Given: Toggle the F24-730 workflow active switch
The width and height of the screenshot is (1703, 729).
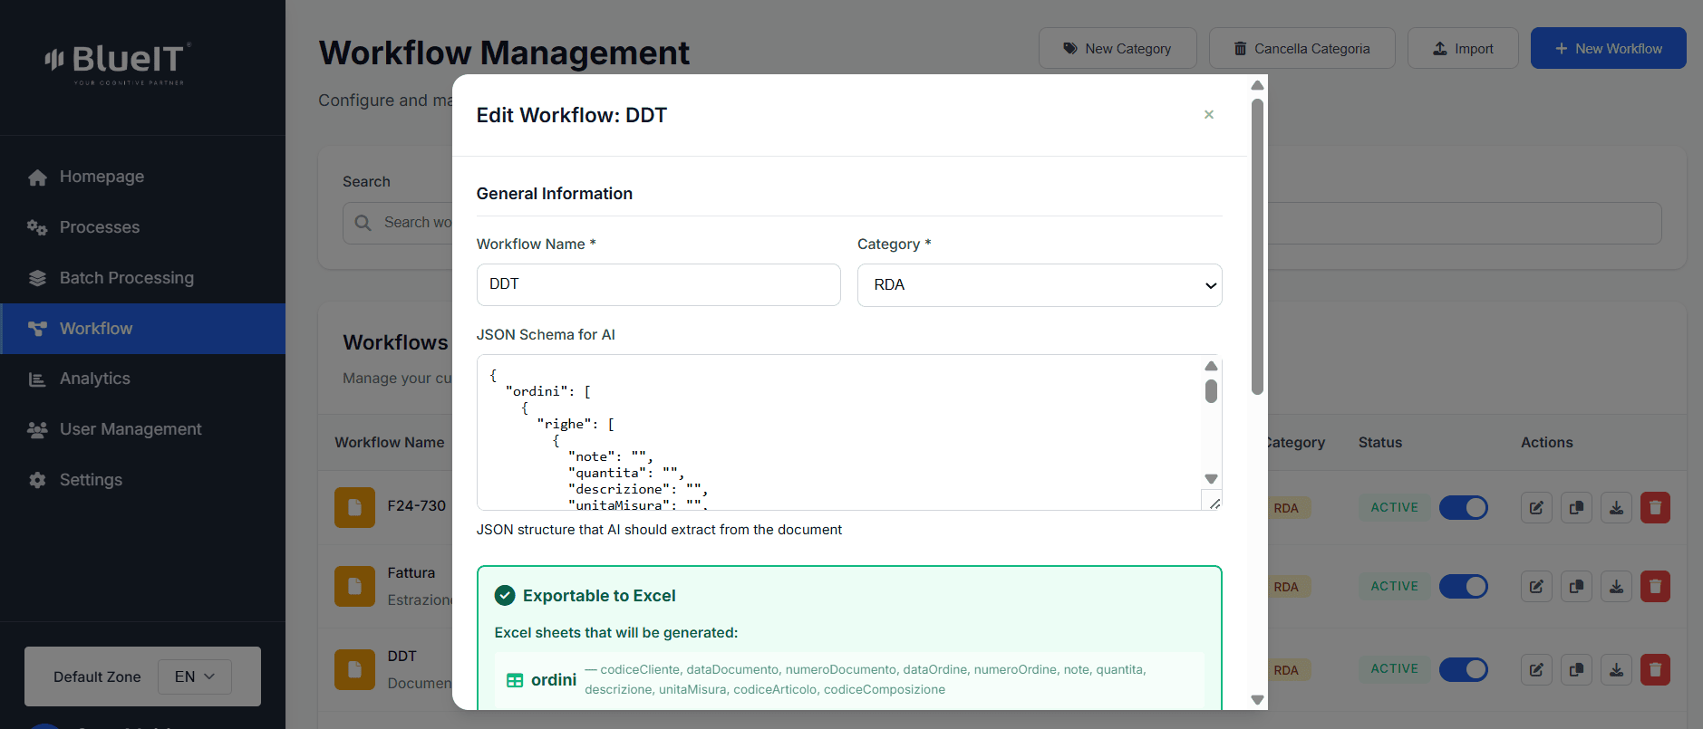Looking at the screenshot, I should tap(1463, 508).
